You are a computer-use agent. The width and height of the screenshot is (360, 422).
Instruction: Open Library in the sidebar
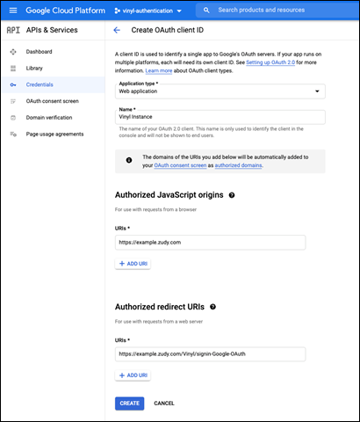(x=53, y=69)
